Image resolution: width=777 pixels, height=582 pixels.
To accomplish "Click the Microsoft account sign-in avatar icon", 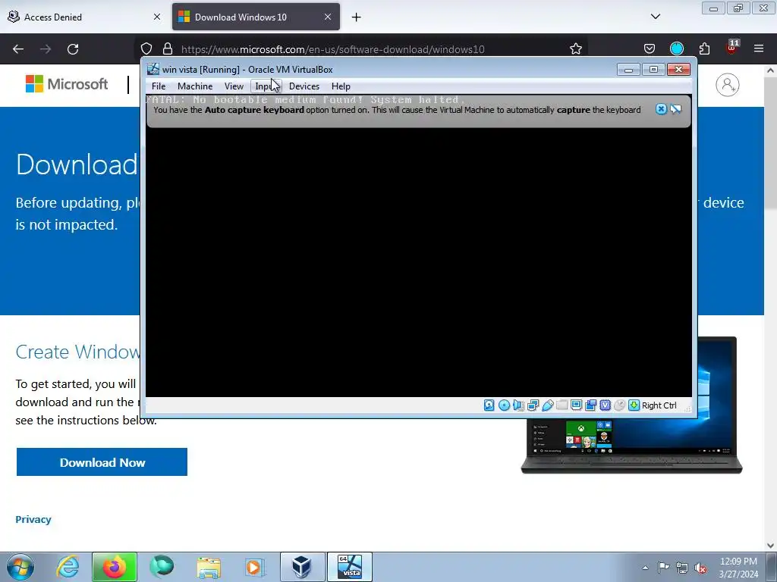I will coord(728,85).
